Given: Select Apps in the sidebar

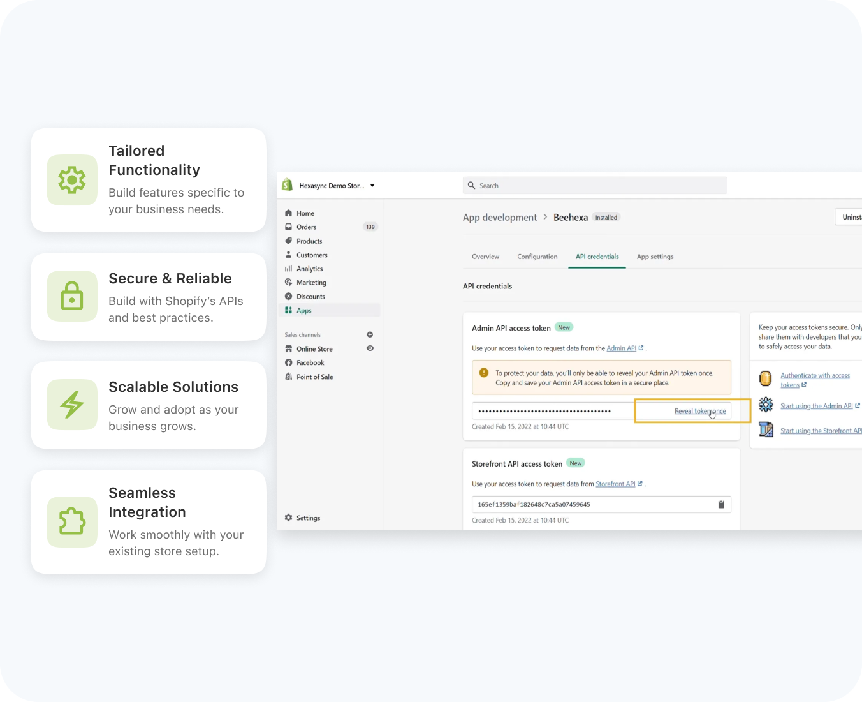Looking at the screenshot, I should 330,311.
